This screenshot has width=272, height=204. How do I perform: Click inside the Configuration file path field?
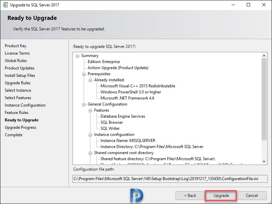point(170,179)
